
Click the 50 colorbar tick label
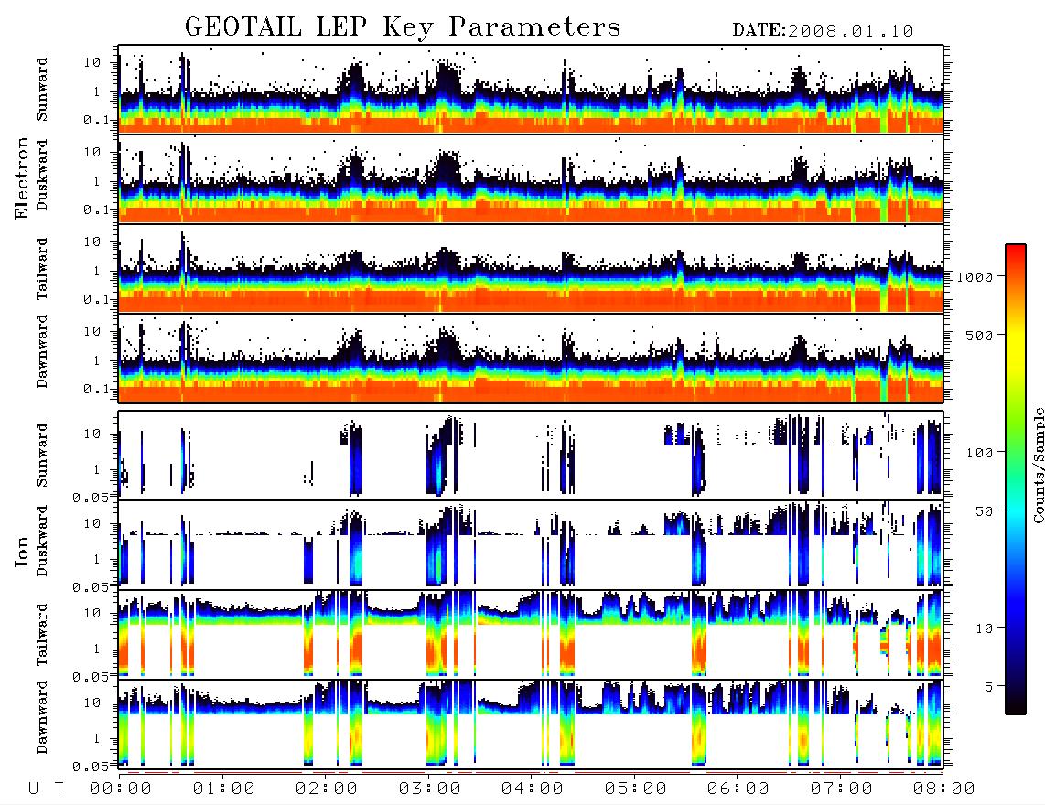pyautogui.click(x=984, y=511)
